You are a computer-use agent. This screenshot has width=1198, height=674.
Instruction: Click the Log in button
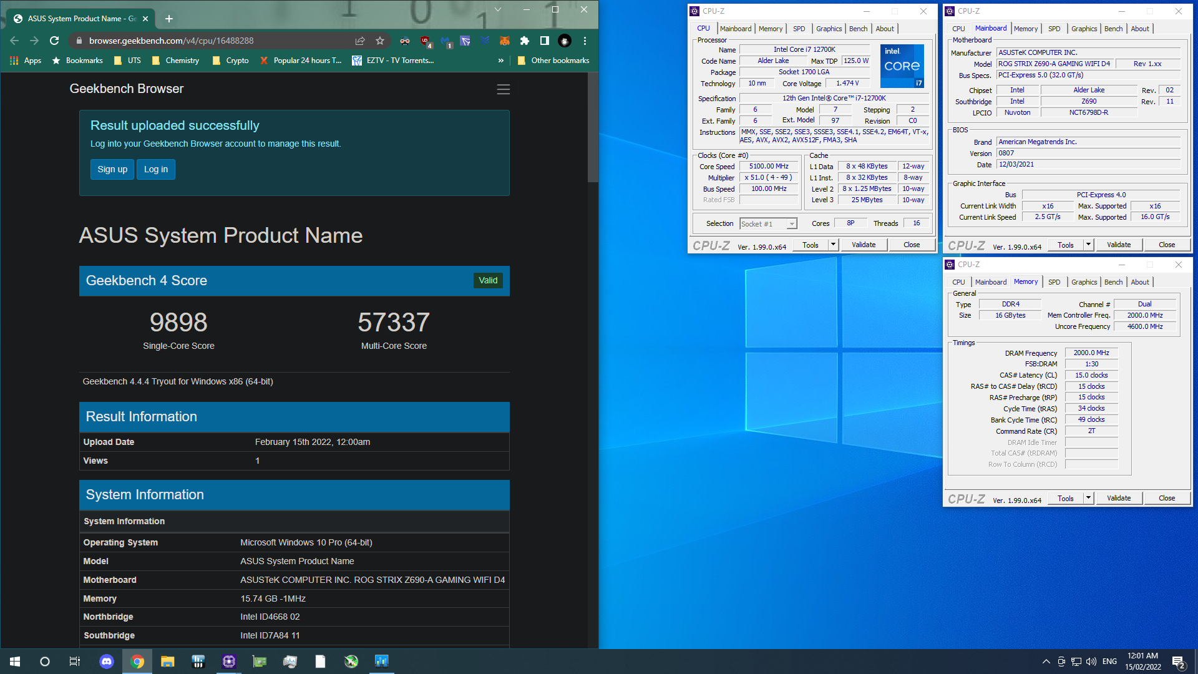click(x=156, y=169)
